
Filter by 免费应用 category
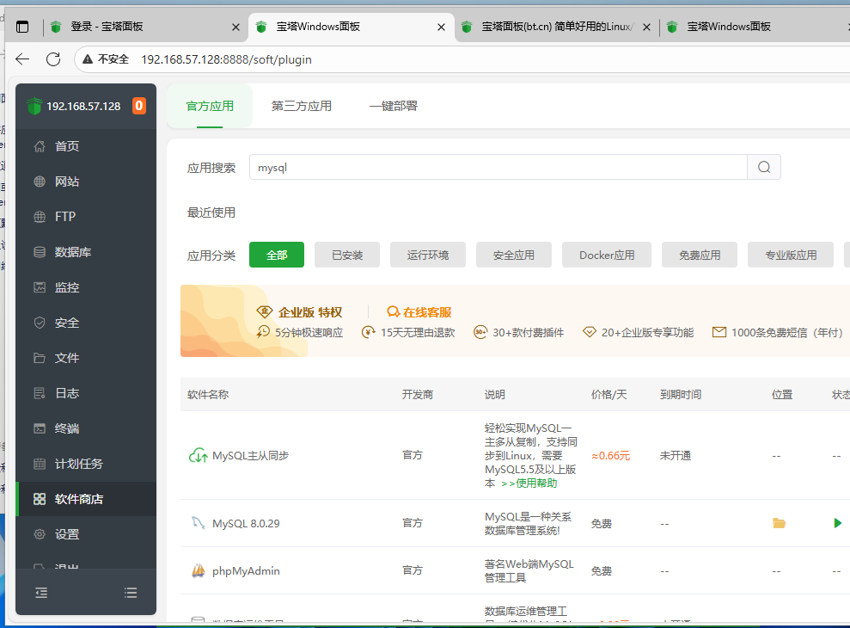(700, 255)
